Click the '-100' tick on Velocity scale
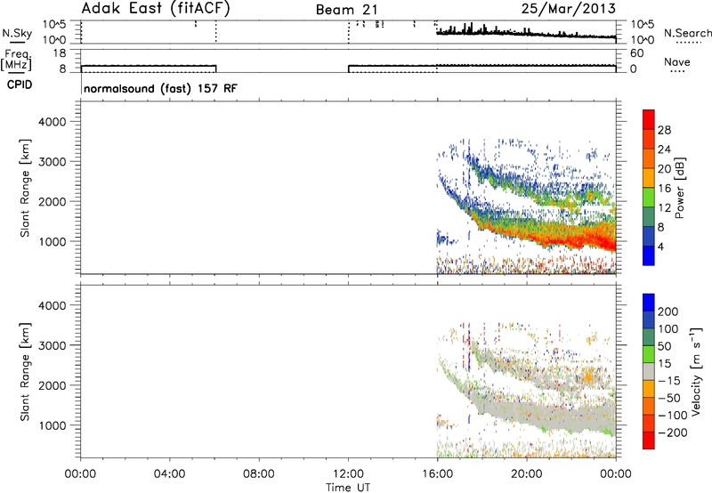 pyautogui.click(x=673, y=415)
